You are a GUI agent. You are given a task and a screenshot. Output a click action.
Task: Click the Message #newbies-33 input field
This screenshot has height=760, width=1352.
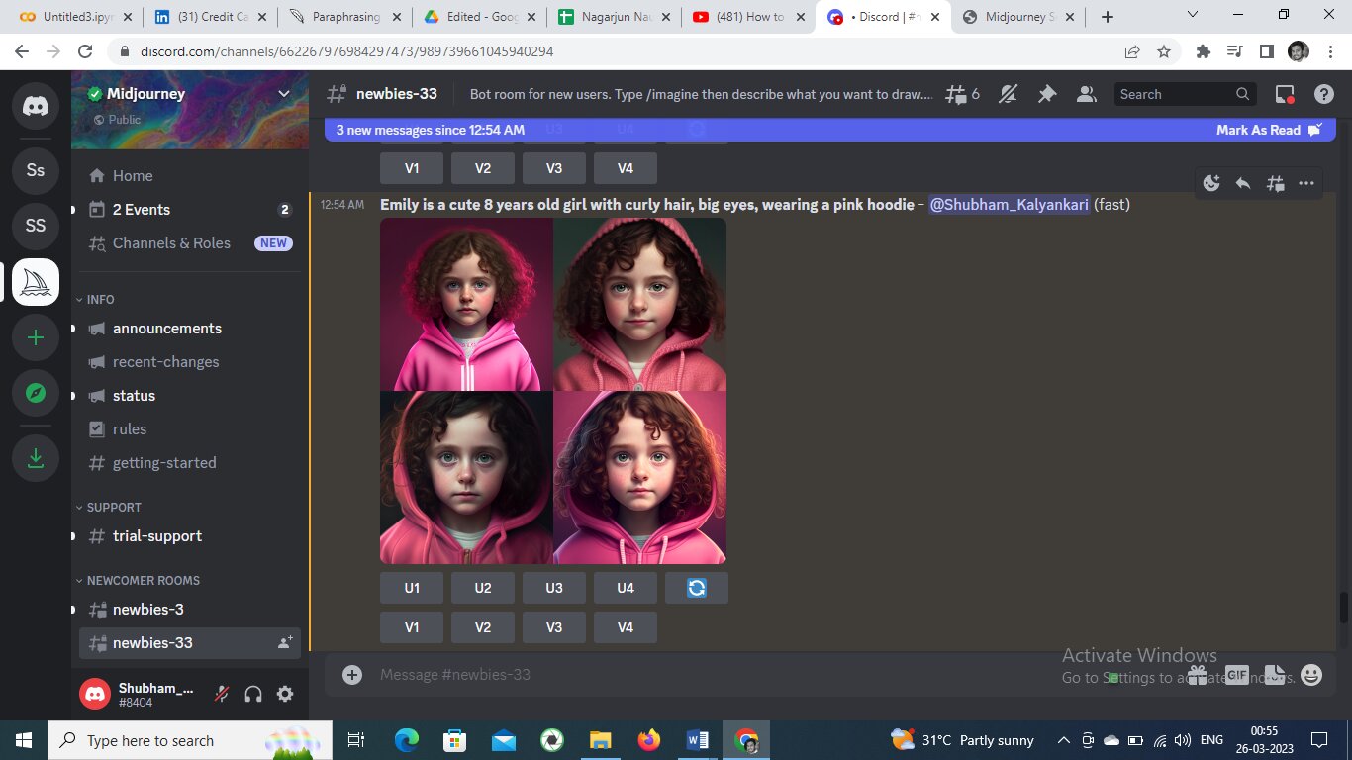(693, 675)
